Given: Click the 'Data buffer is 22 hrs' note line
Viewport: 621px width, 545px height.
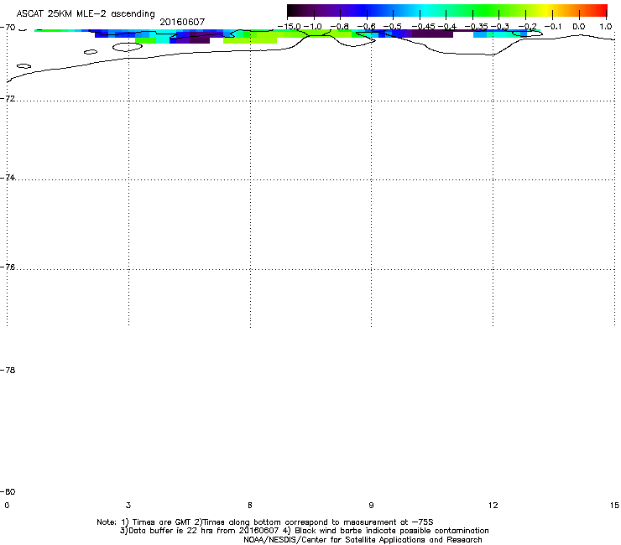Looking at the screenshot, I should 304,531.
